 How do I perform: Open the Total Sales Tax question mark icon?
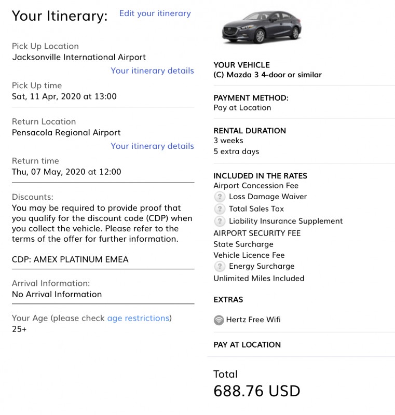point(220,209)
